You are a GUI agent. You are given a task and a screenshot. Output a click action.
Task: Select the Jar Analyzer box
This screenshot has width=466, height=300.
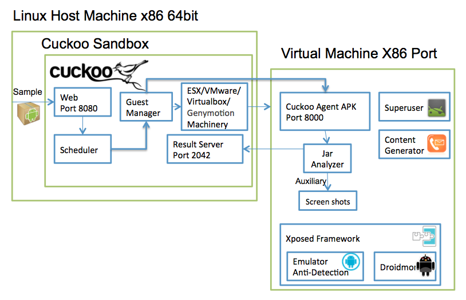coord(327,158)
